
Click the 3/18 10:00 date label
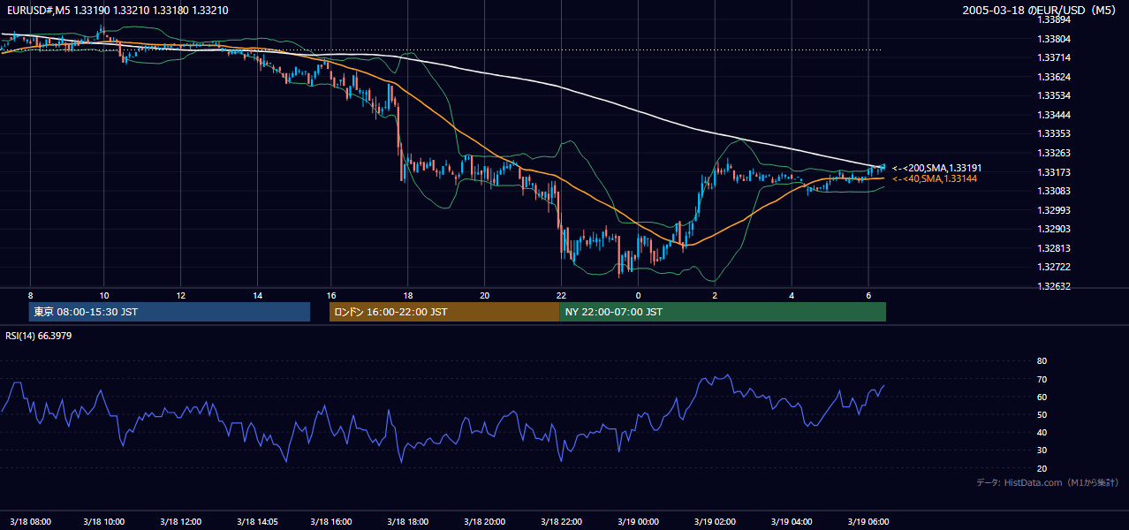104,521
